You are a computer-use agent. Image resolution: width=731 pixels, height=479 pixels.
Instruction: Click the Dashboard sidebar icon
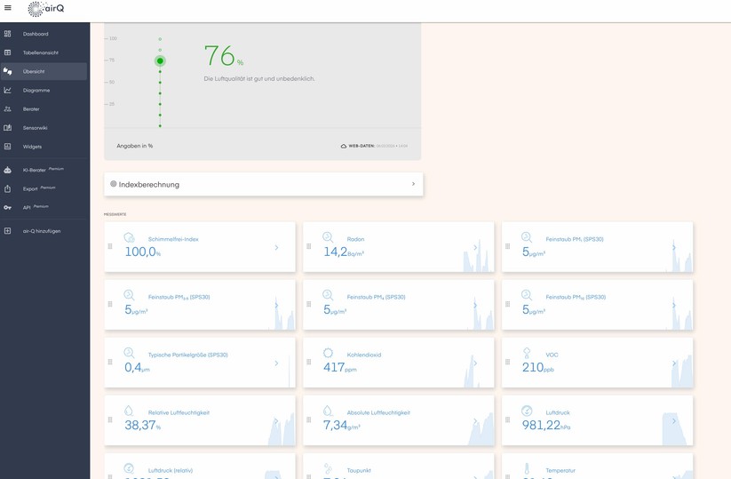point(8,34)
